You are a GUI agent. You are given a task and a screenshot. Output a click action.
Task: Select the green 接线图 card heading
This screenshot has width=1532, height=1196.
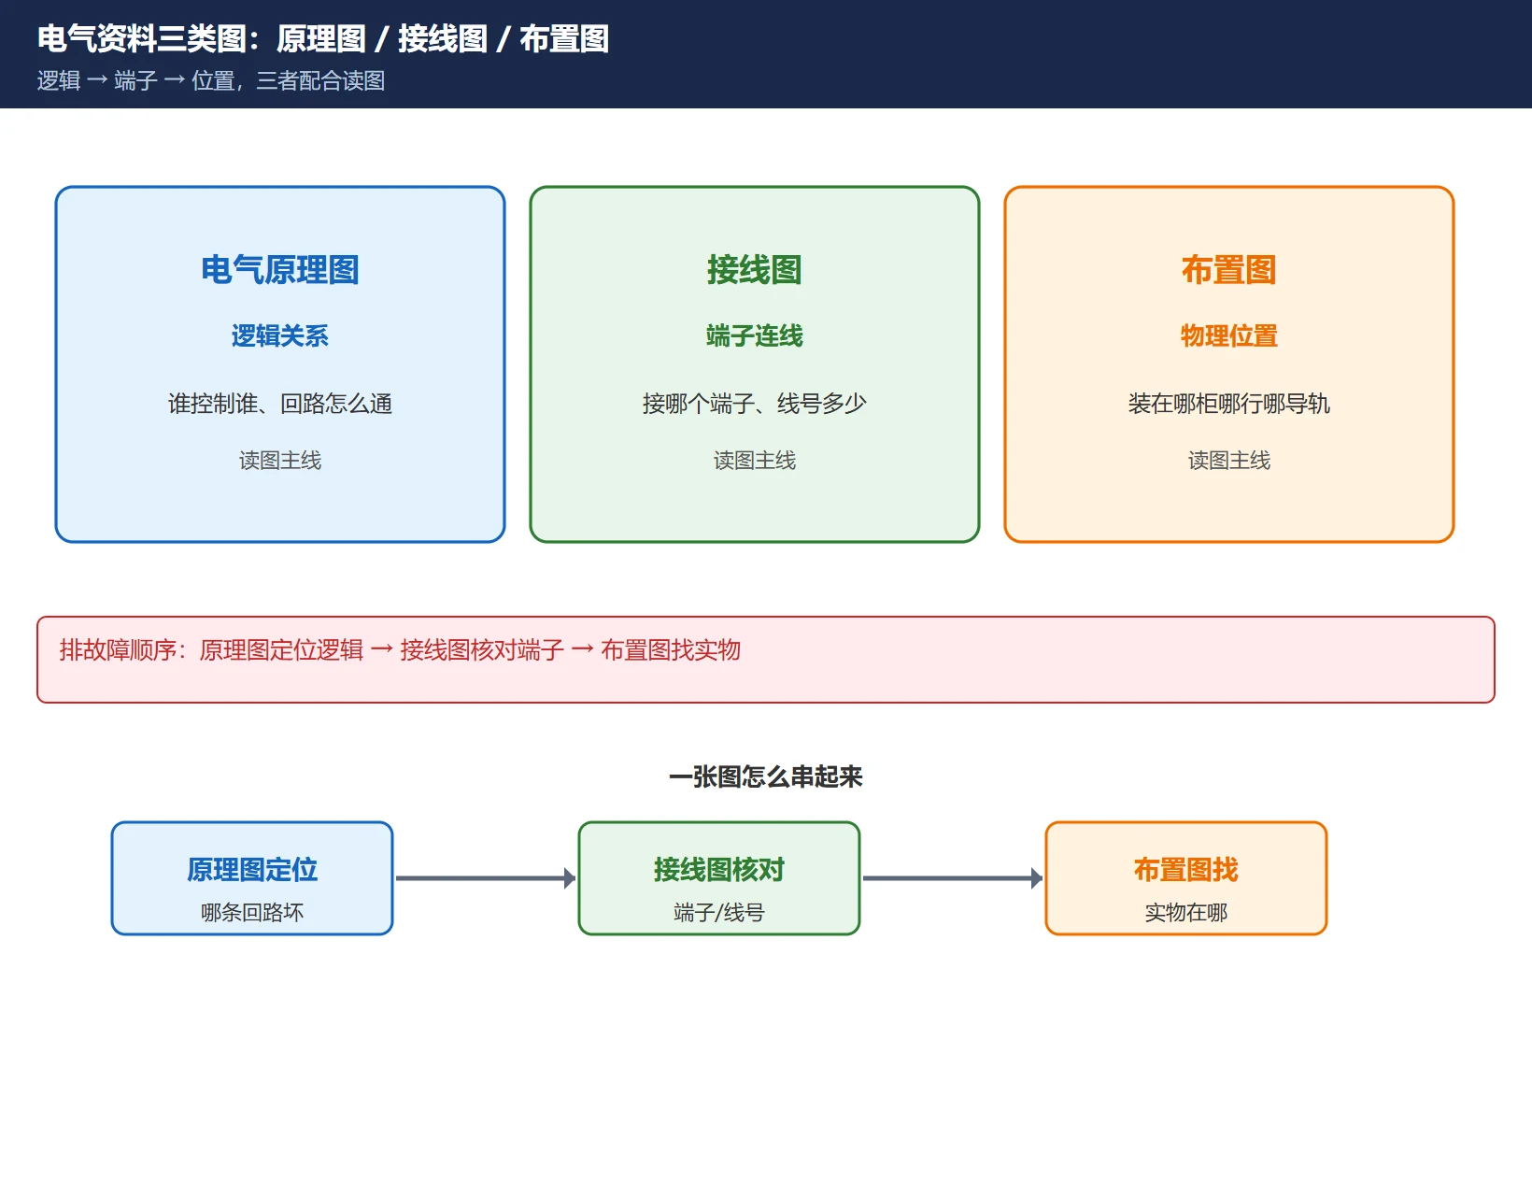[x=755, y=270]
